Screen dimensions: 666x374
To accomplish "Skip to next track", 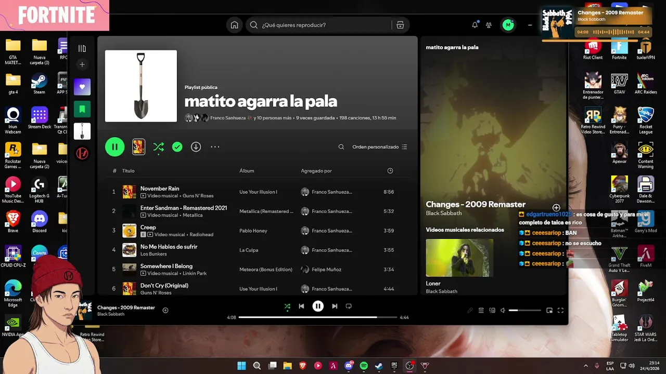I will coord(335,306).
